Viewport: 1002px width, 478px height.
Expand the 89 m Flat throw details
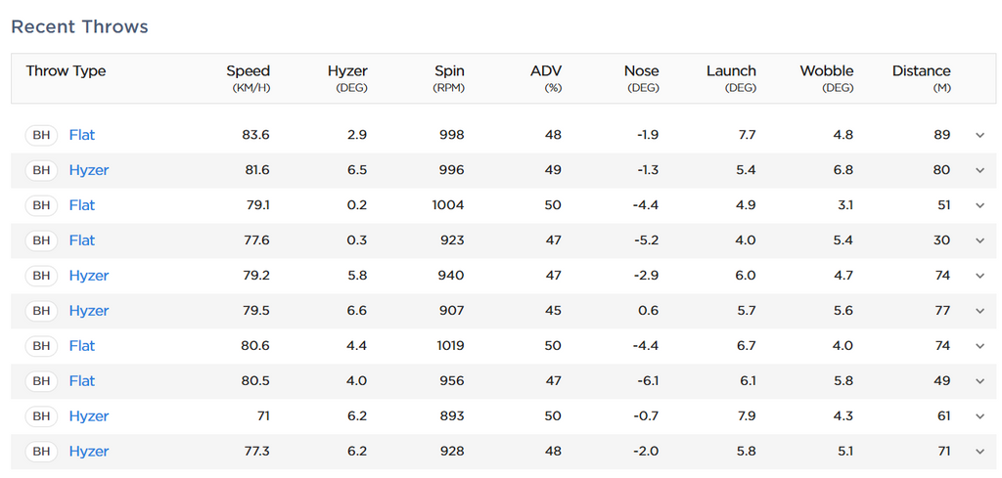[979, 135]
